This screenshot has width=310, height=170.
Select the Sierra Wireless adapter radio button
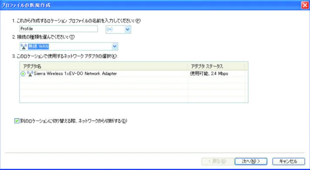tap(23, 74)
